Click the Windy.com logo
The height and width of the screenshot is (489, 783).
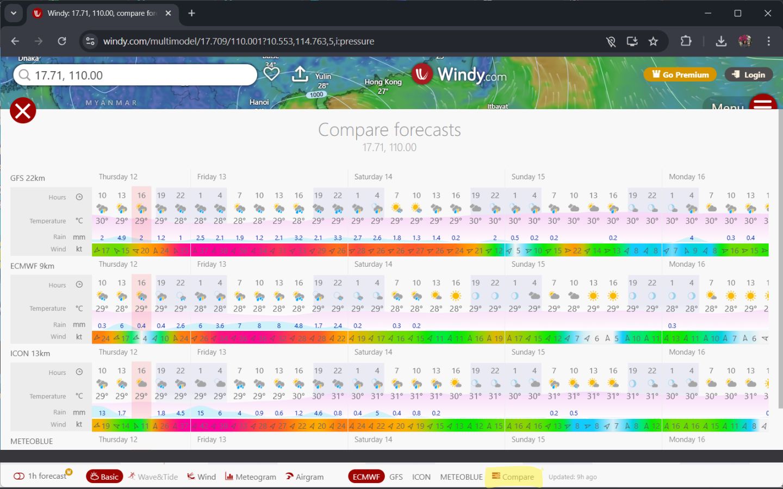tap(458, 74)
